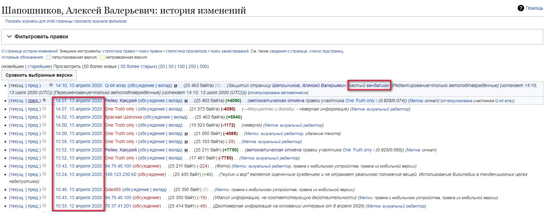Select radio for One Truth only i revision (-4090)

pos(44,109)
